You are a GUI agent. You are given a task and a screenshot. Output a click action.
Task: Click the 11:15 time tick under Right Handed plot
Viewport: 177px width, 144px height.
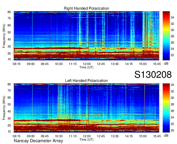(x=73, y=64)
